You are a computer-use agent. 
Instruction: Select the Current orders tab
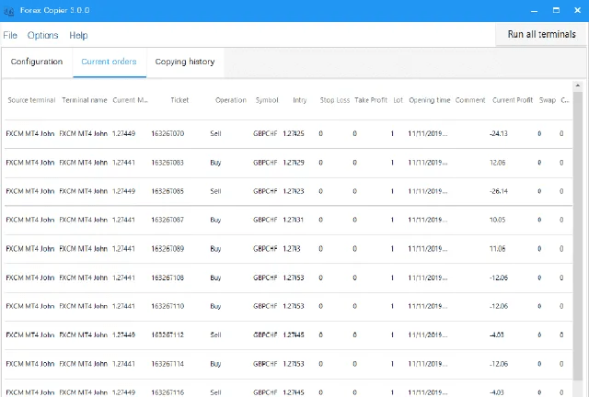point(110,62)
